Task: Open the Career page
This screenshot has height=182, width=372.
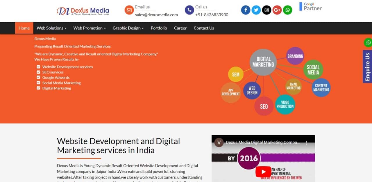Action: click(180, 28)
